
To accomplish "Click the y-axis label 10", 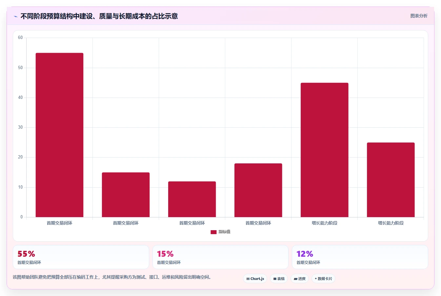I will click(x=20, y=187).
